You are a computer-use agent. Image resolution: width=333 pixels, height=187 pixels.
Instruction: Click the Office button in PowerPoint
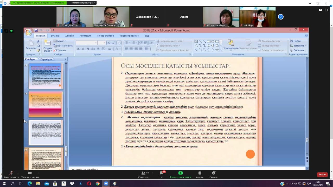click(x=28, y=32)
